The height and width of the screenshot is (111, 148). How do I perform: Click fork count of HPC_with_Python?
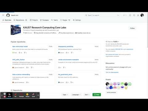point(32,68)
